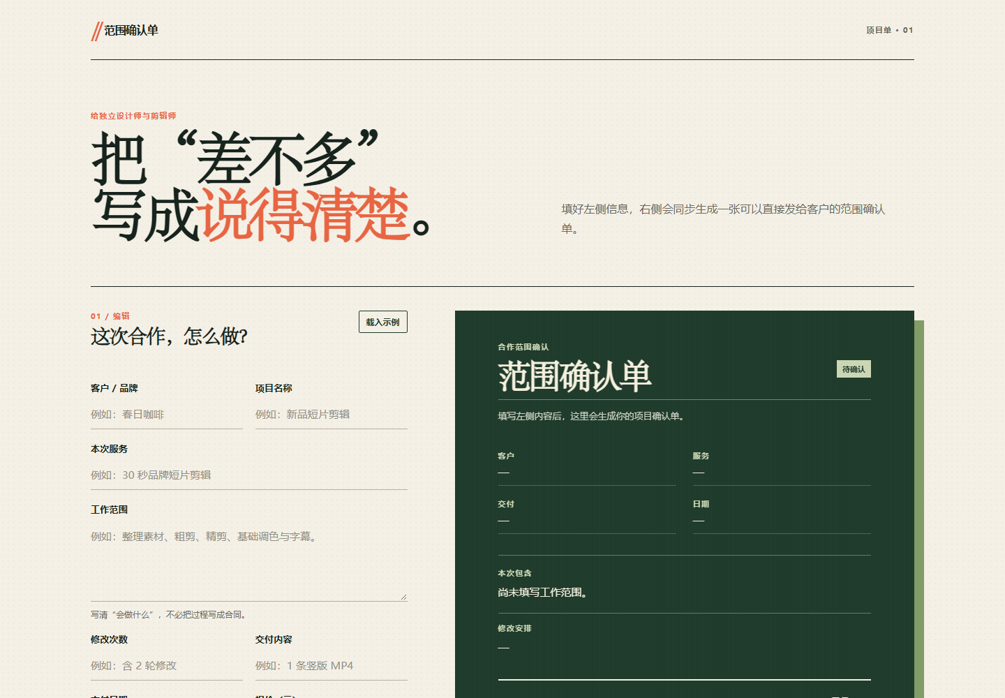This screenshot has height=698, width=1005.
Task: Click the preview title 范围确认单
Action: pos(575,376)
